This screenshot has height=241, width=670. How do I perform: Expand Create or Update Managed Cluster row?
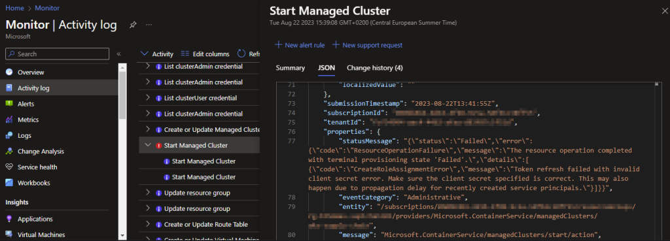148,129
